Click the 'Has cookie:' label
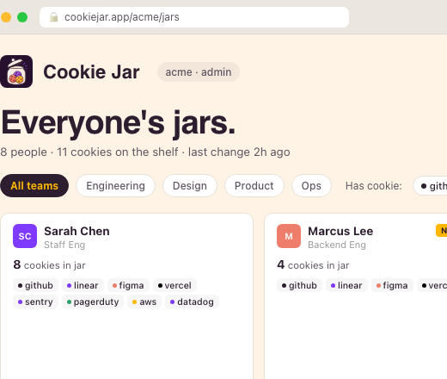447x379 pixels. 374,186
